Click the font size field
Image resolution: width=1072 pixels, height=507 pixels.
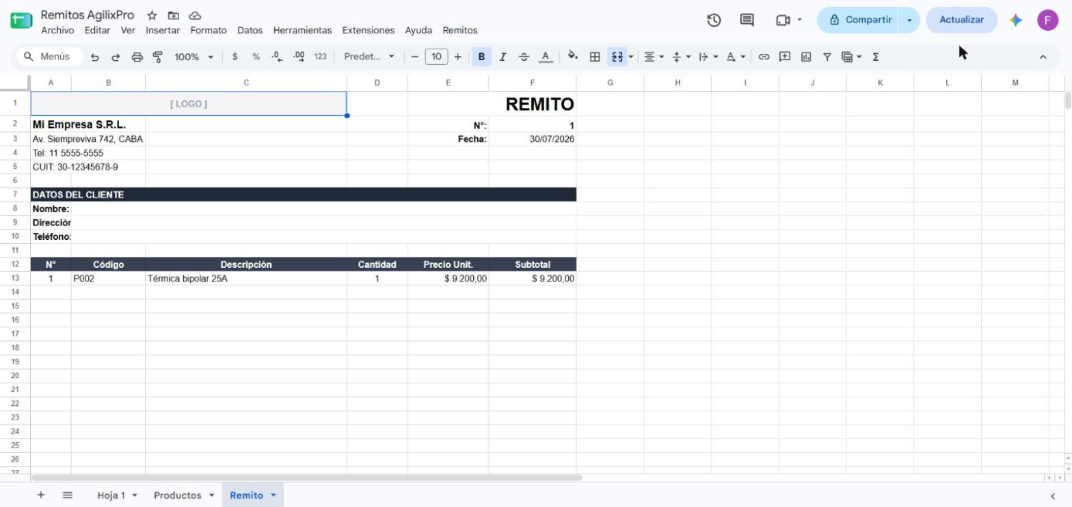[436, 57]
